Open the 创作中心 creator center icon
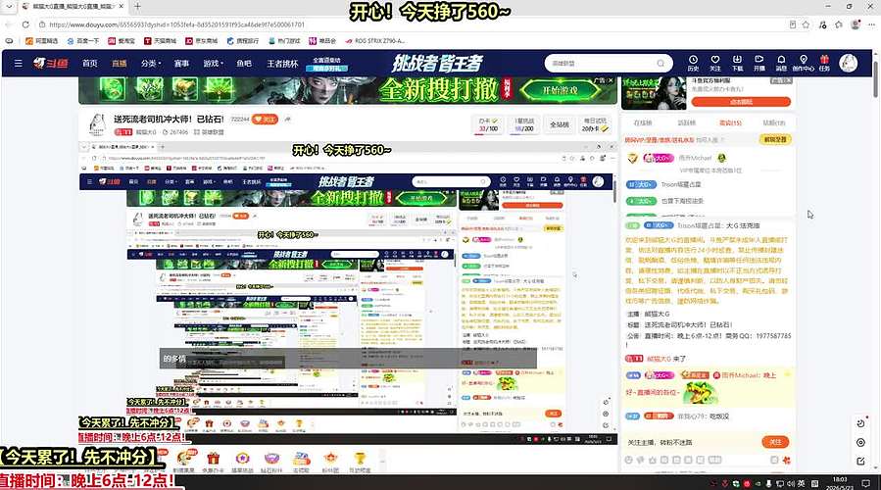Screen dimensions: 881x490 click(803, 63)
